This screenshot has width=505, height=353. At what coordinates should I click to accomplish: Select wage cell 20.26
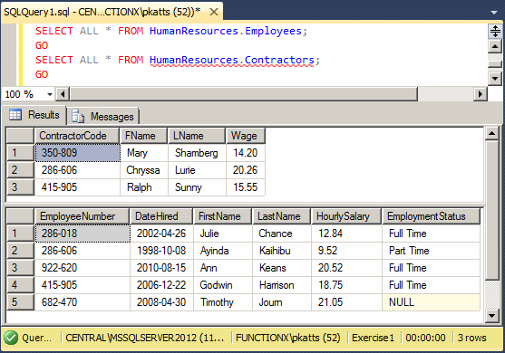246,170
